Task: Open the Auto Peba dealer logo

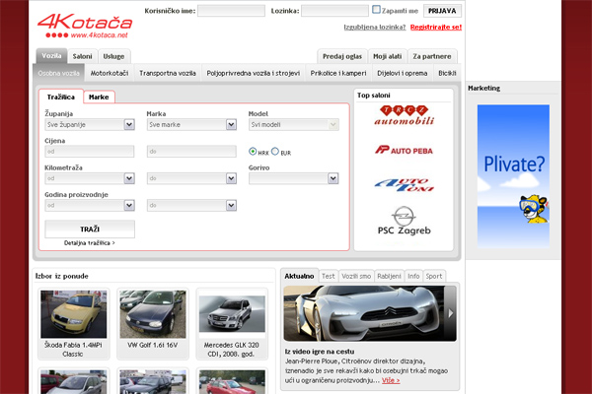Action: [x=403, y=150]
